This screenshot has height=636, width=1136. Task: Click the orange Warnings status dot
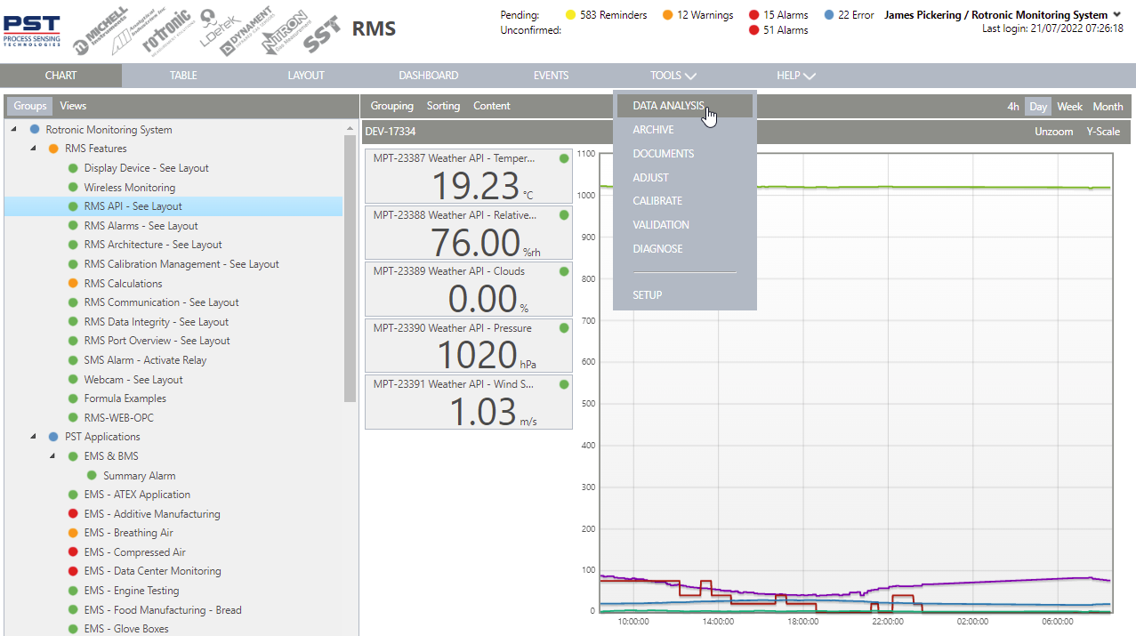667,15
